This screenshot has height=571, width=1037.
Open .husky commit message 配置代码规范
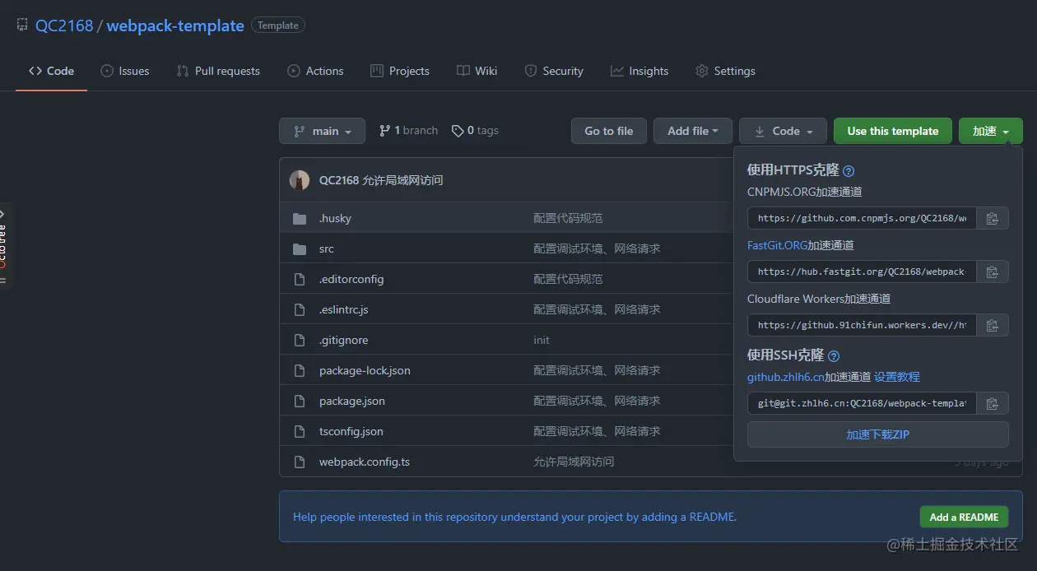(568, 218)
